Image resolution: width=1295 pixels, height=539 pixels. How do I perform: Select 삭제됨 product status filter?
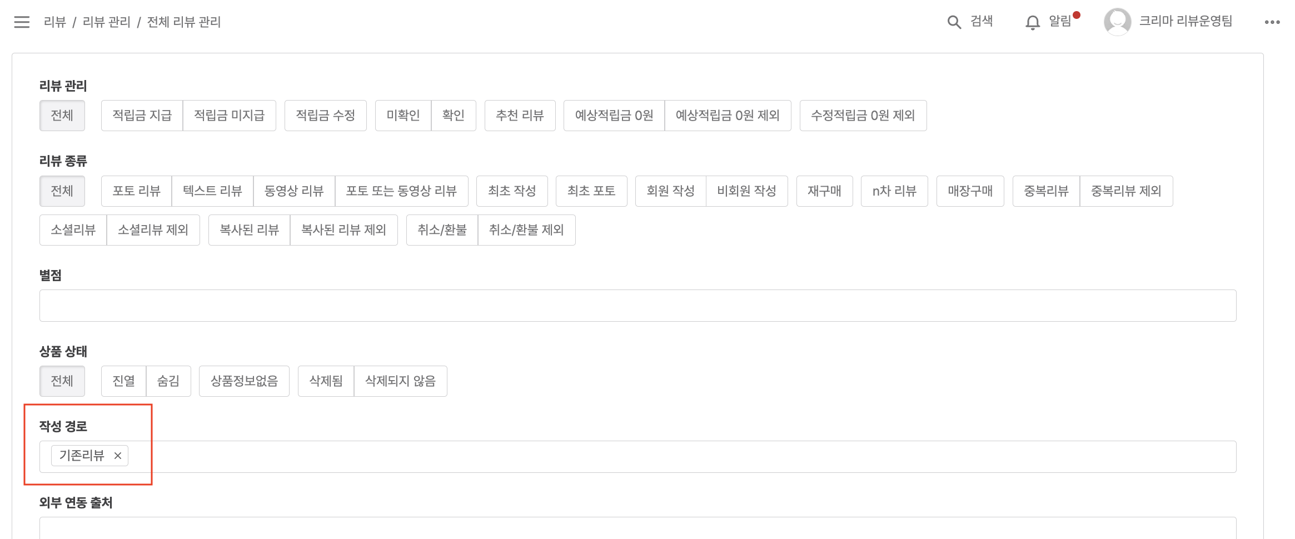pyautogui.click(x=326, y=381)
